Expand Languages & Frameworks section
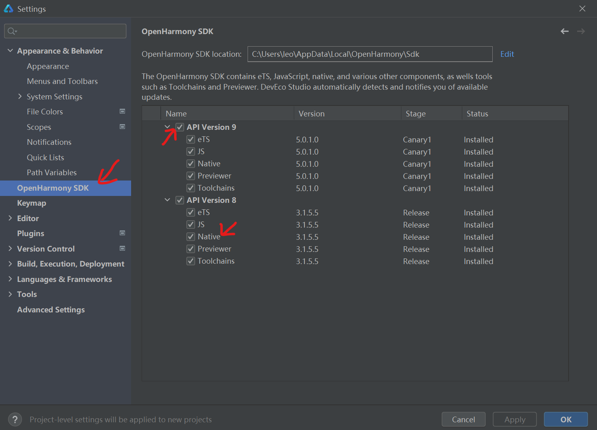The width and height of the screenshot is (597, 430). click(10, 279)
